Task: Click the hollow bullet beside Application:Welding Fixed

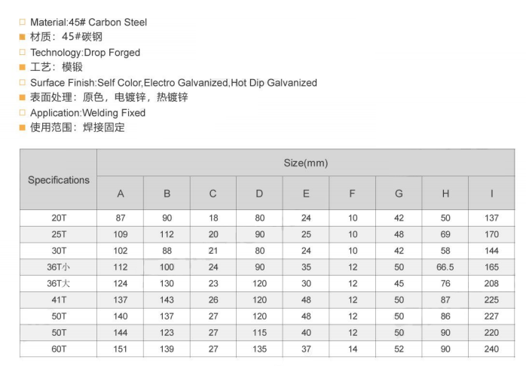Action: 23,113
